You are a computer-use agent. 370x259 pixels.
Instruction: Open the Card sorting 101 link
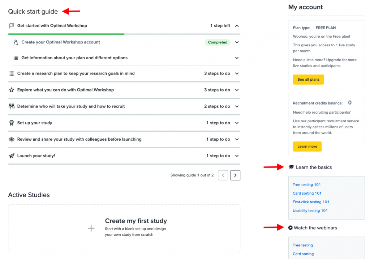(x=307, y=193)
